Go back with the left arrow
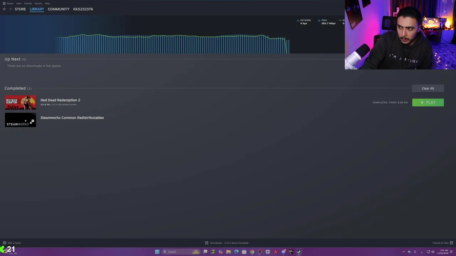 pos(4,9)
